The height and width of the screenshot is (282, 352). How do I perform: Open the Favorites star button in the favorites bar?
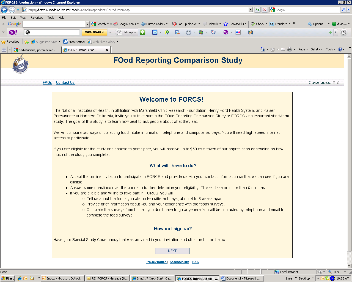coord(10,42)
